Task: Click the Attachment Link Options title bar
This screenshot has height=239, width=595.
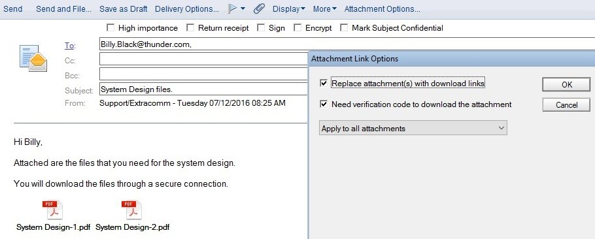Action: pos(452,59)
